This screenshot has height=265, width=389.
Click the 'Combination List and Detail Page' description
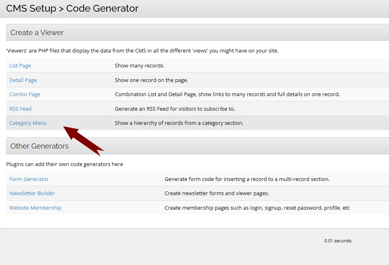(227, 94)
